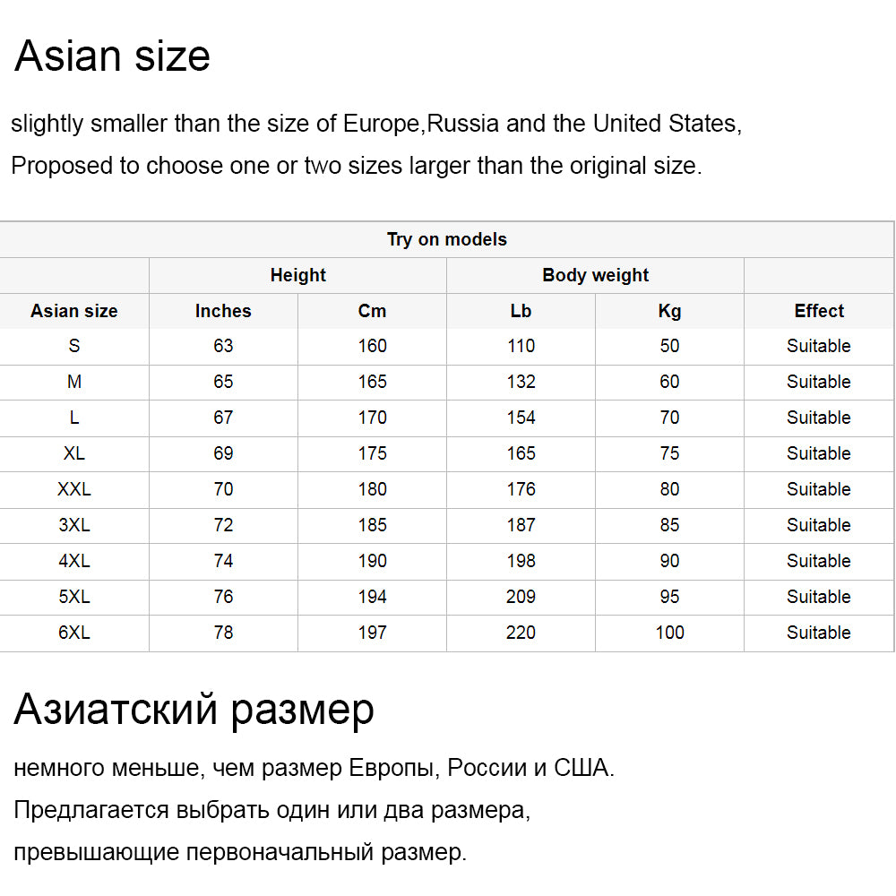Click the S size row label

click(x=74, y=346)
